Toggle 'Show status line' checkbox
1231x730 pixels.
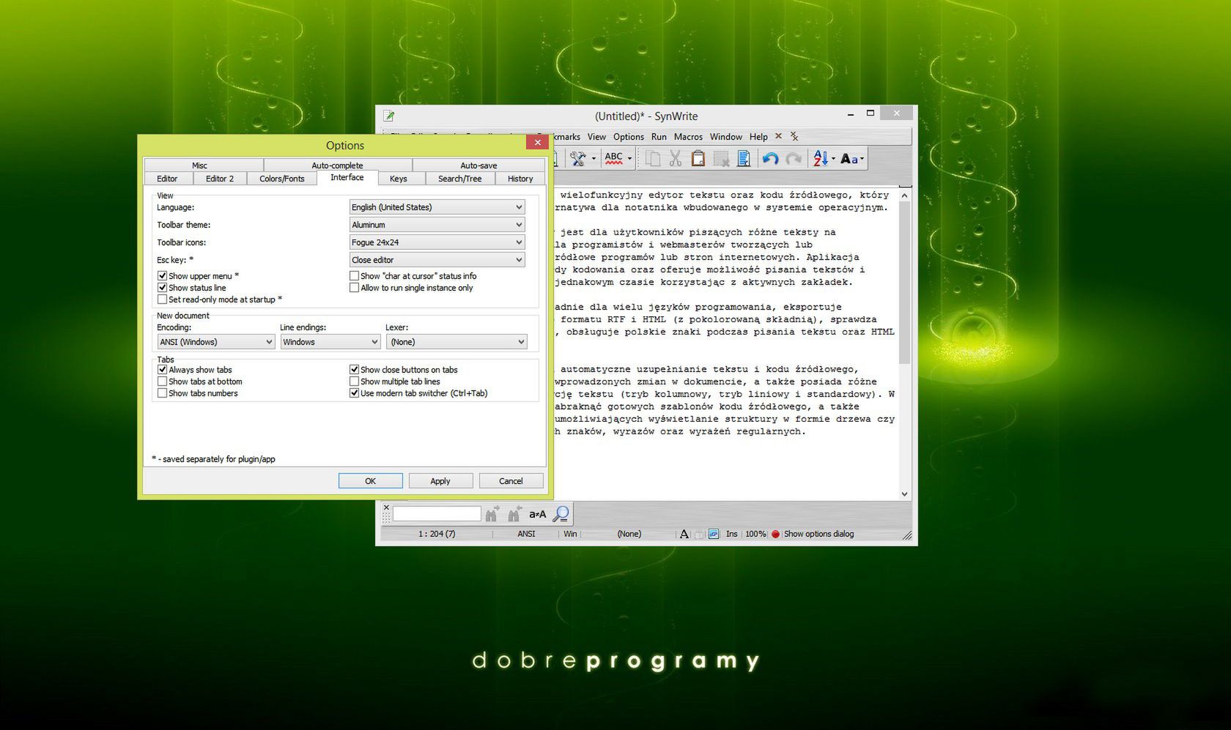point(162,288)
